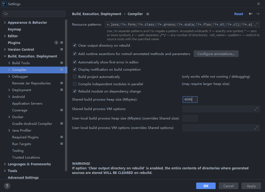Select Testing in the settings tree
Screen dimensions: 265x192
coord(18,151)
